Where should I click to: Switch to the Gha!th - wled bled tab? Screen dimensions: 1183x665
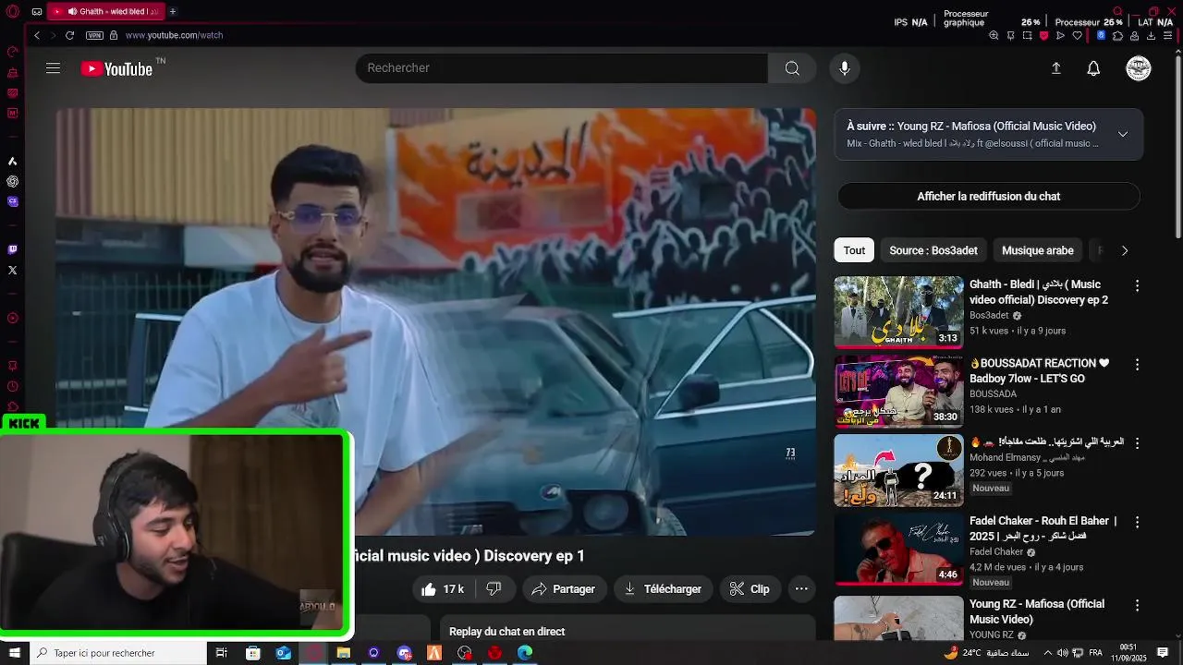106,11
